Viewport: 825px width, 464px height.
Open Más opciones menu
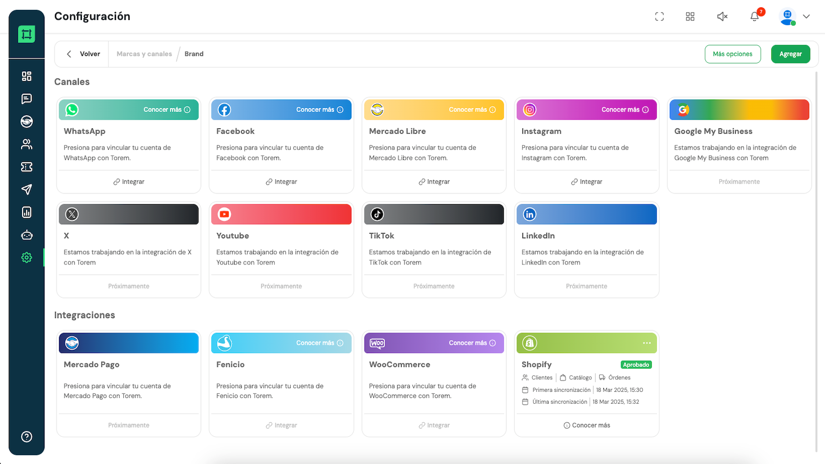pos(733,54)
